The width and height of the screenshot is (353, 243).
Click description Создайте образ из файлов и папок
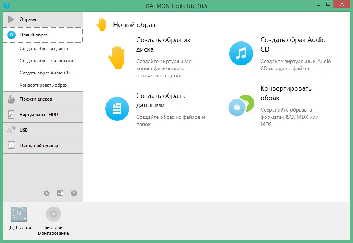pyautogui.click(x=171, y=121)
